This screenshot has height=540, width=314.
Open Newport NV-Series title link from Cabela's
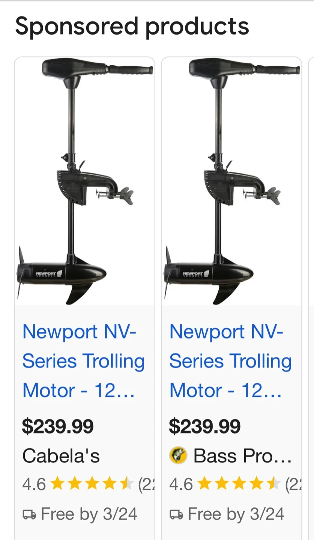tap(83, 361)
